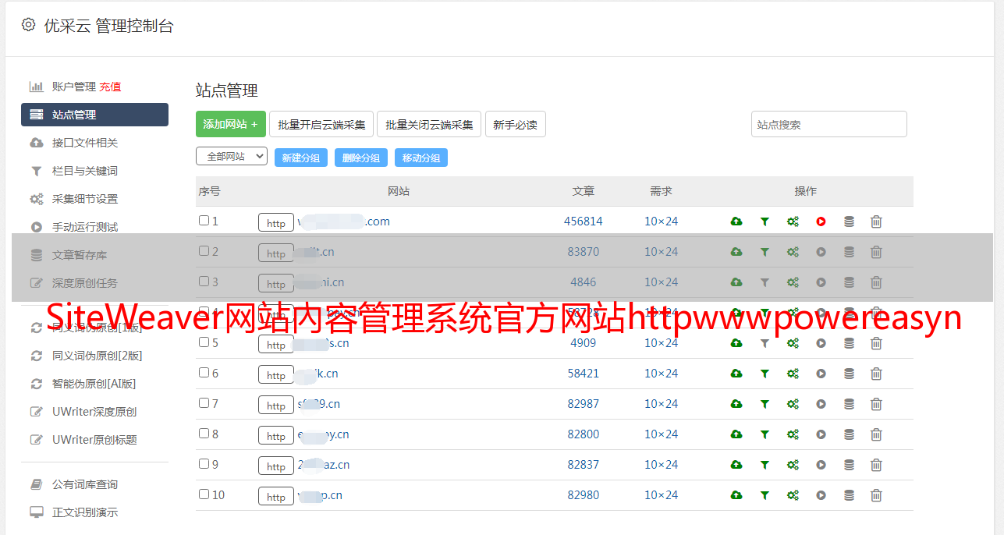Open article count 58421 link

click(x=584, y=374)
